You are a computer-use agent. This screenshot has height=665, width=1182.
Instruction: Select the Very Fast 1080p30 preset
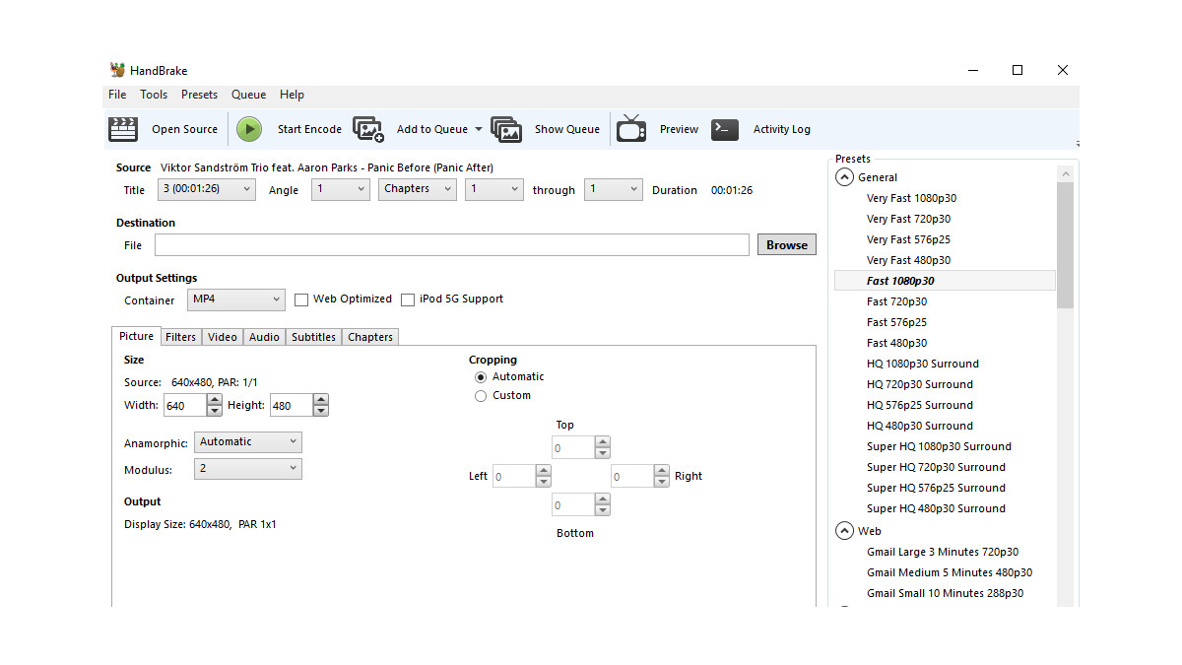[911, 198]
